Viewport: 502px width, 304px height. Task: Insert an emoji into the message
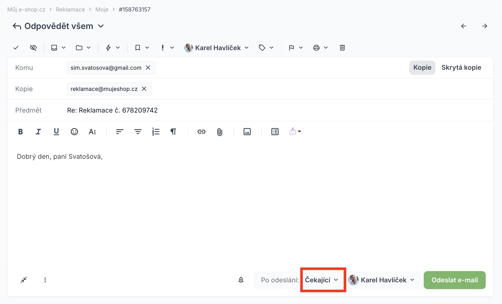[74, 132]
